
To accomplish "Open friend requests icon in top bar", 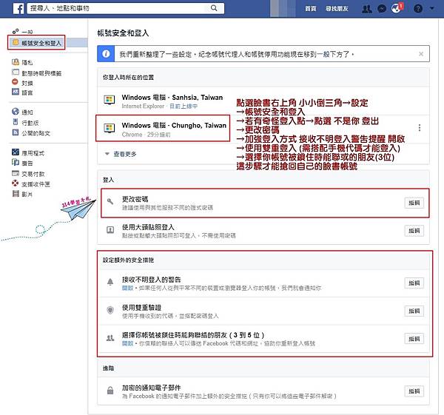I will point(367,9).
